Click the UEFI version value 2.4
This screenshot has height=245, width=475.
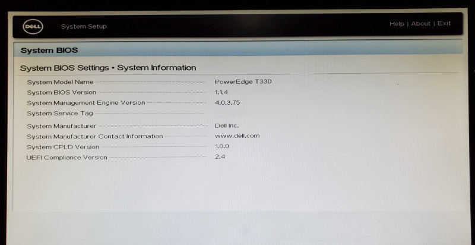[x=220, y=157]
